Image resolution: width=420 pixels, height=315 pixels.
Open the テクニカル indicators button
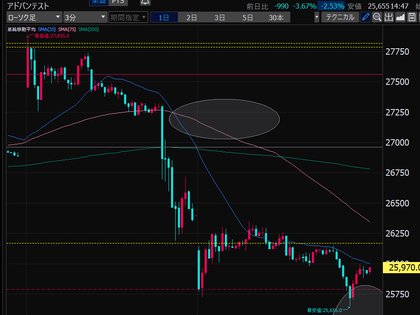340,17
